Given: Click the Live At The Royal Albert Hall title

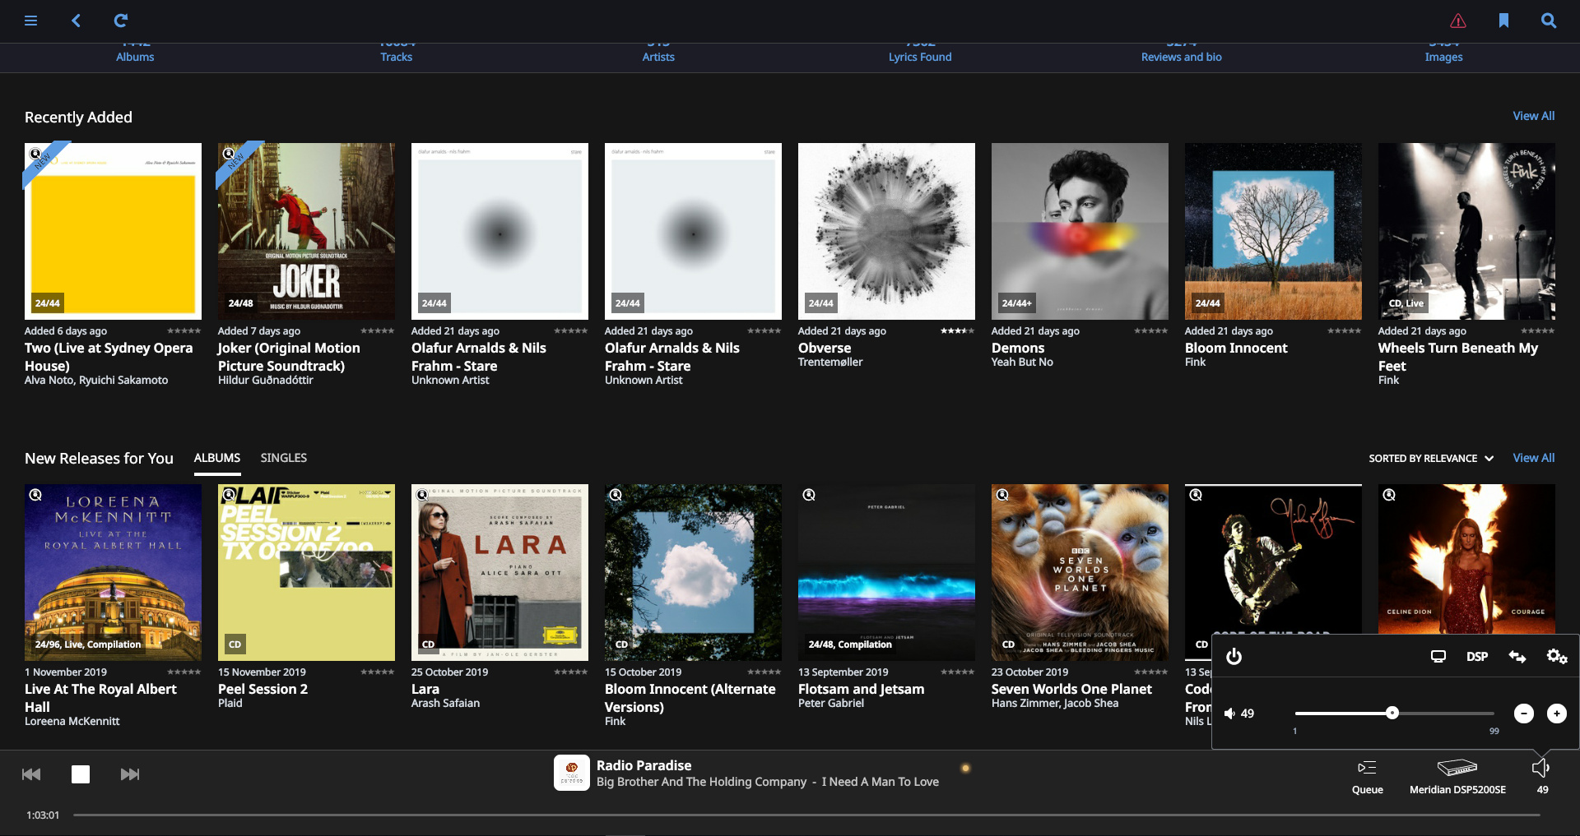Looking at the screenshot, I should 100,698.
